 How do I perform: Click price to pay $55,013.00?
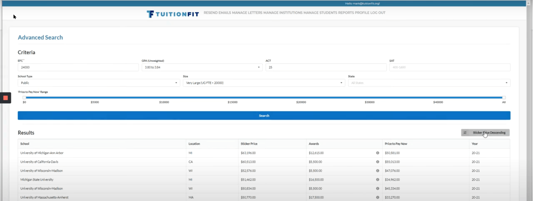[392, 162]
